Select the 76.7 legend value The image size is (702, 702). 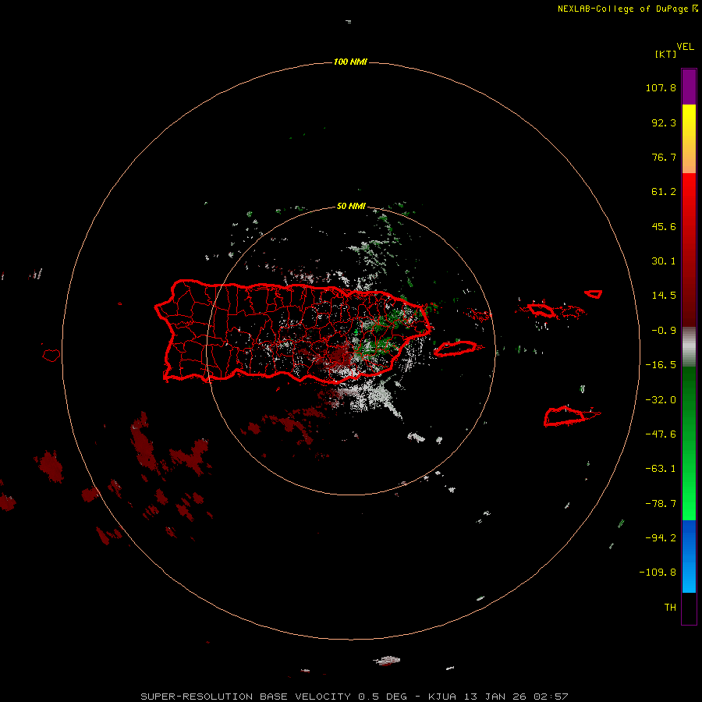click(664, 157)
